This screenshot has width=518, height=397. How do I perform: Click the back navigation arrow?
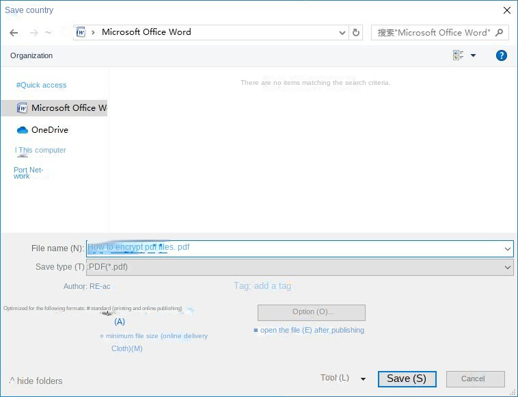[14, 33]
